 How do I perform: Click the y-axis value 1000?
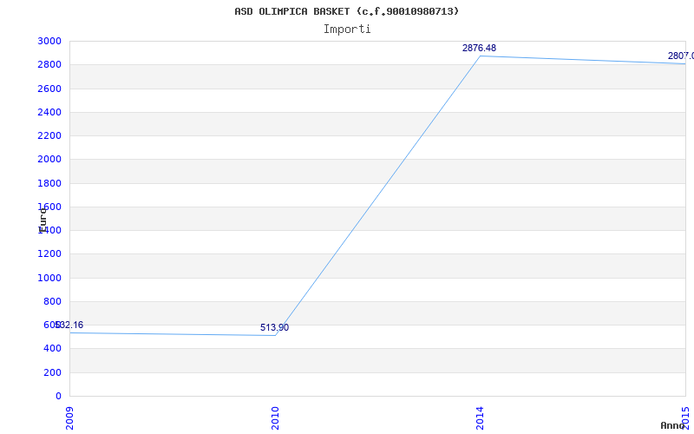[x=49, y=278]
